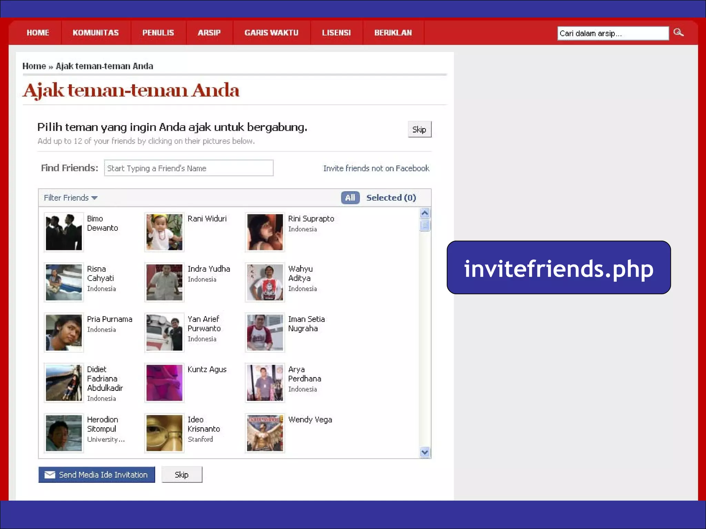The height and width of the screenshot is (529, 706).
Task: Select Wahyu Aditya's picture
Action: tap(265, 282)
